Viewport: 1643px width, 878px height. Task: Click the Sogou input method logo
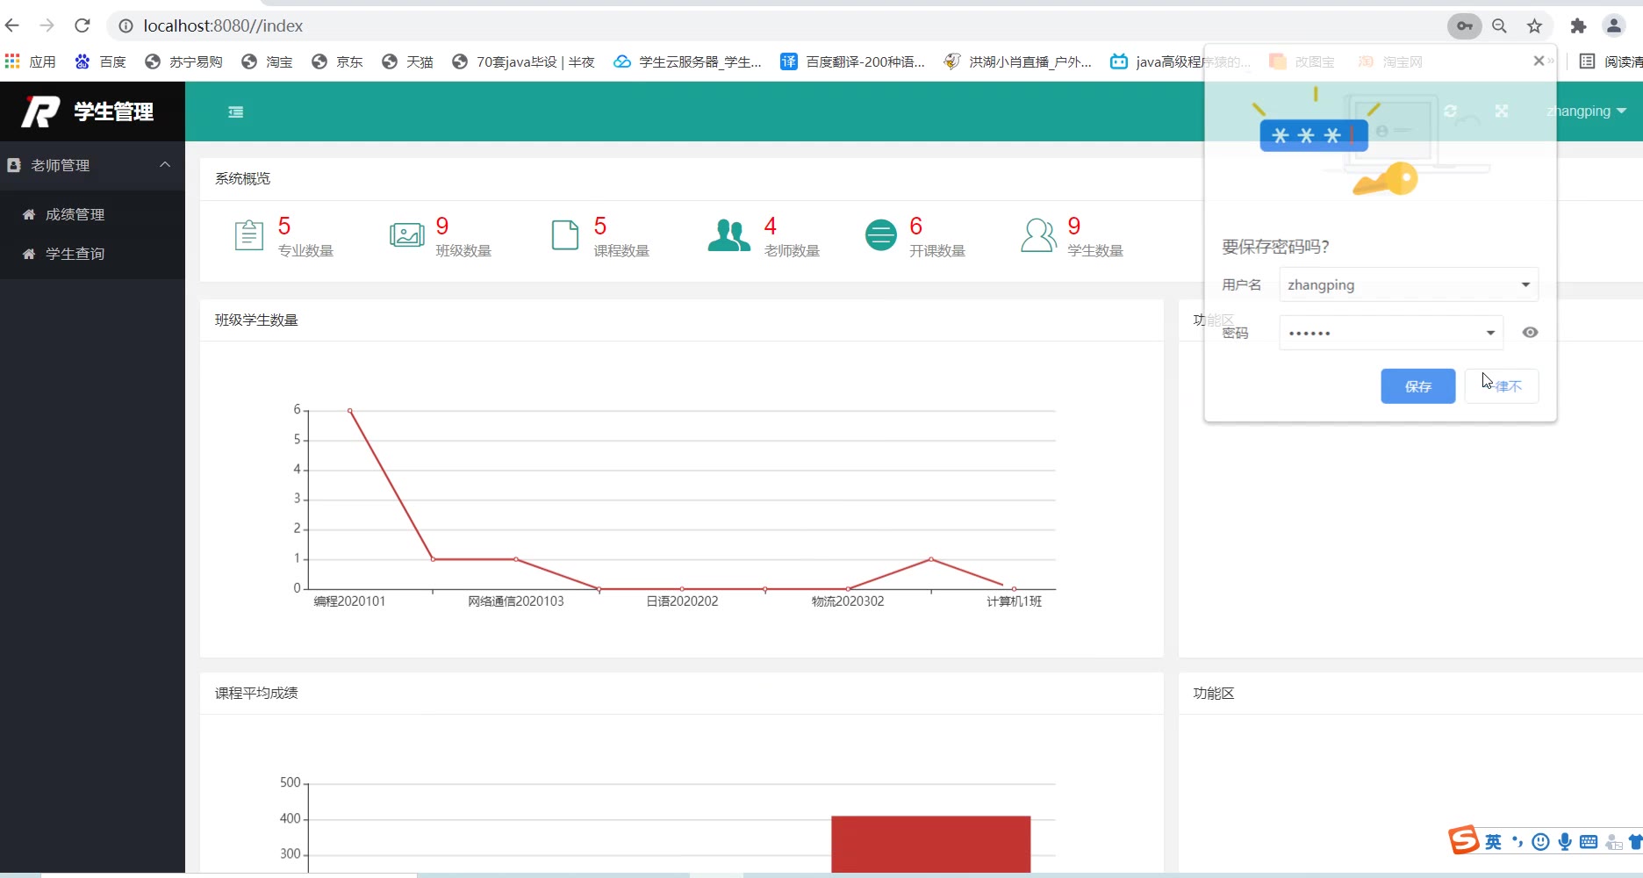1463,840
